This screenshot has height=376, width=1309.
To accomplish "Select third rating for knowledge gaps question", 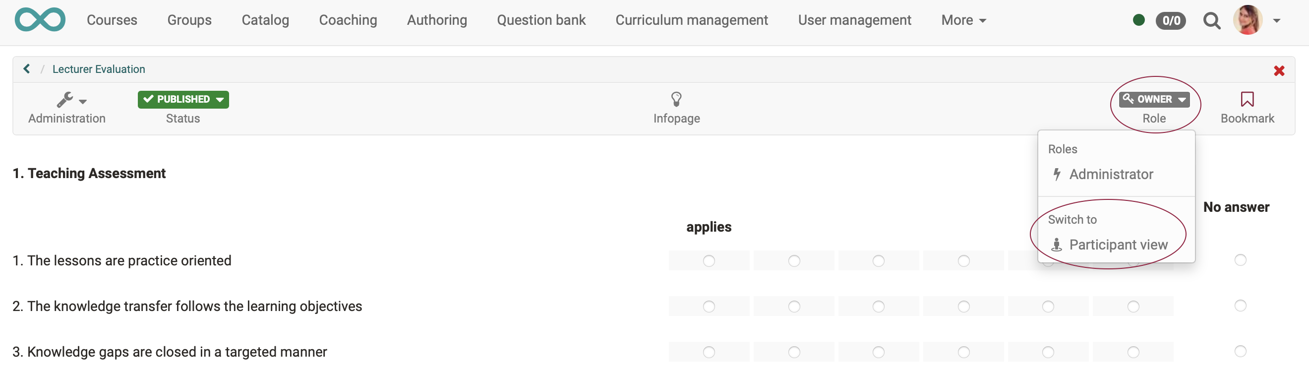I will (x=878, y=352).
